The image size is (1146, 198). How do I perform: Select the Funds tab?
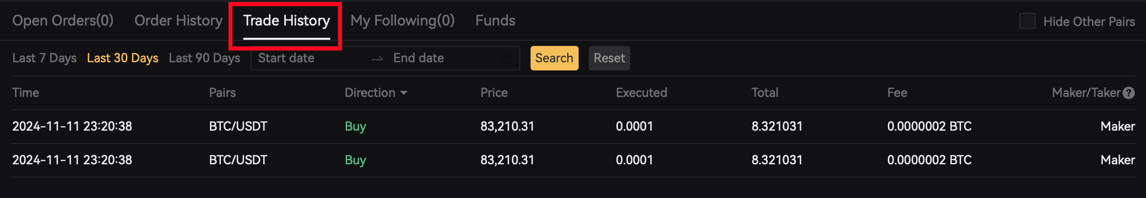(x=495, y=21)
